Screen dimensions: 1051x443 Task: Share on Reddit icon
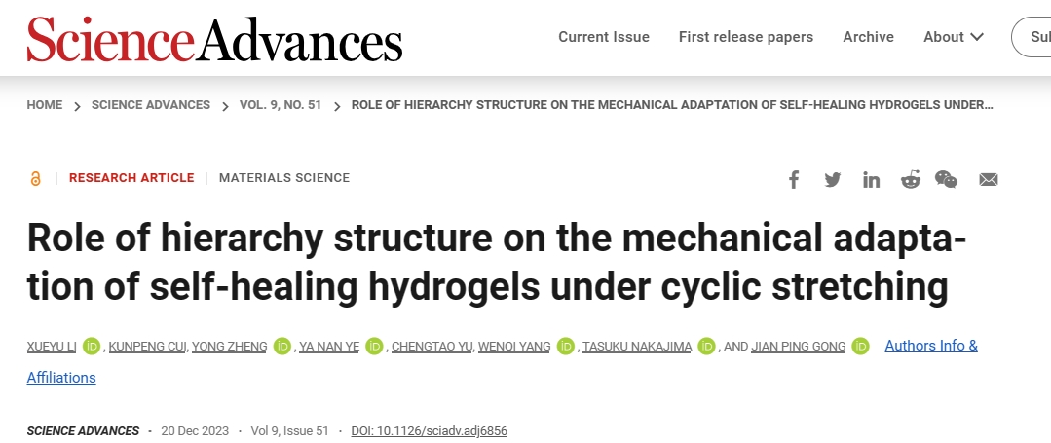[x=910, y=179]
